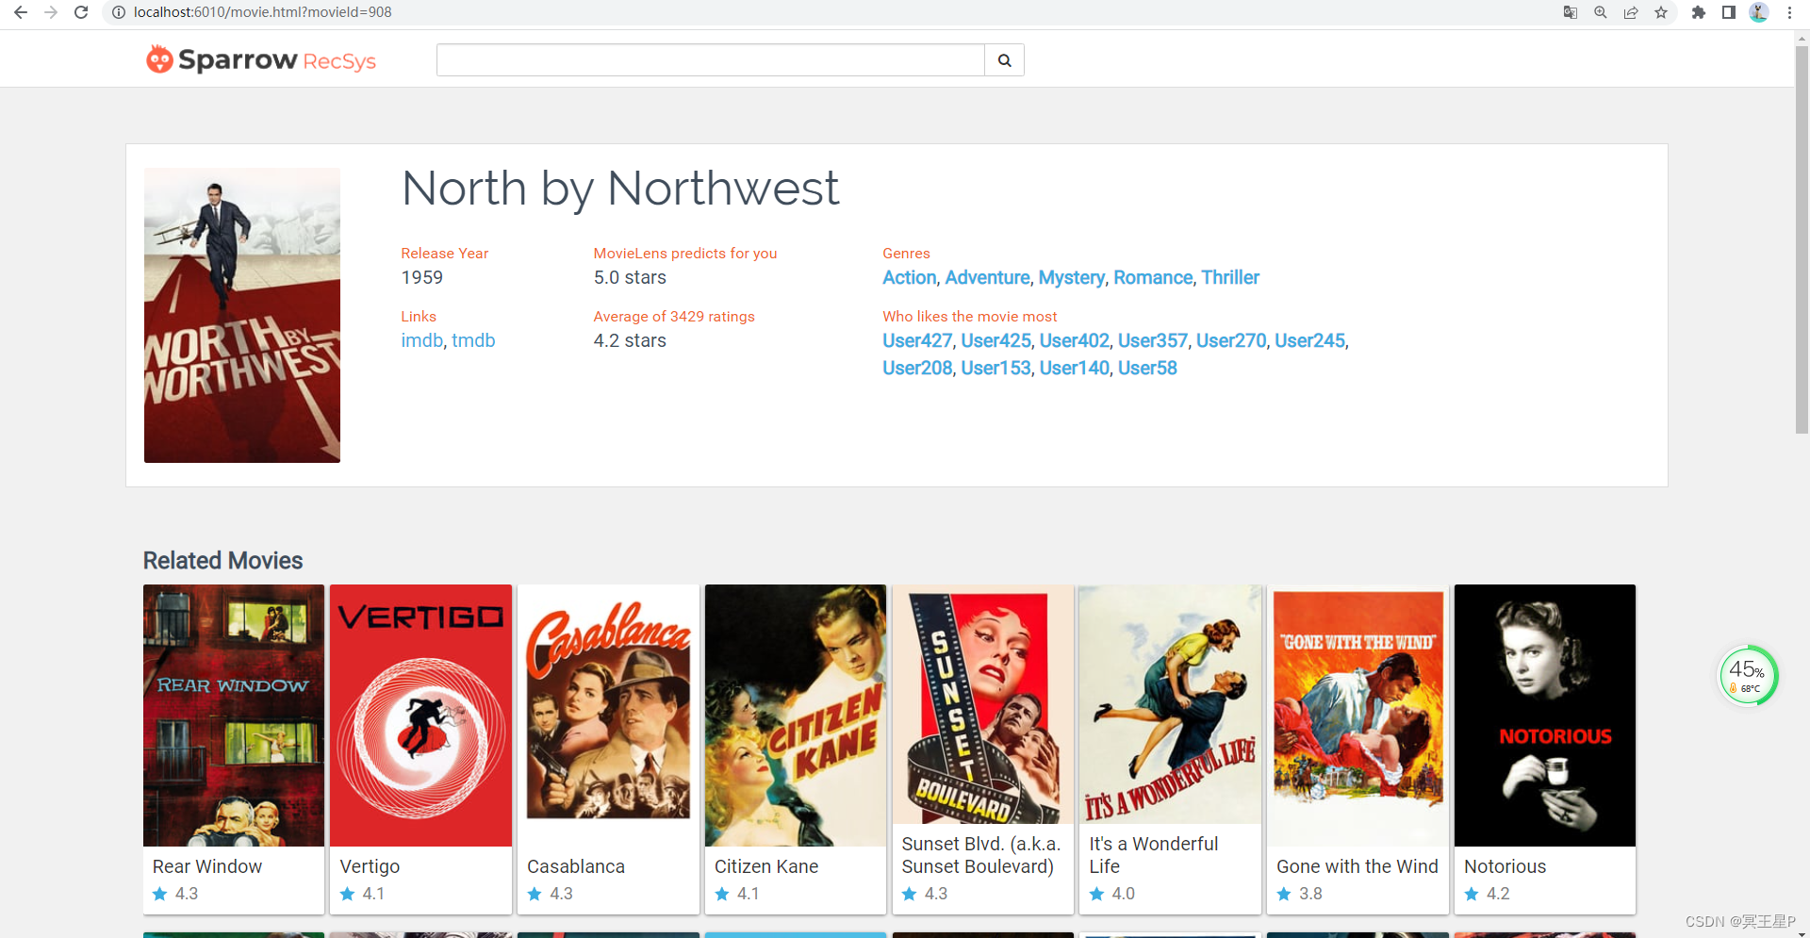Open User427 profile link
Screen dimensions: 1810x938
(x=917, y=340)
